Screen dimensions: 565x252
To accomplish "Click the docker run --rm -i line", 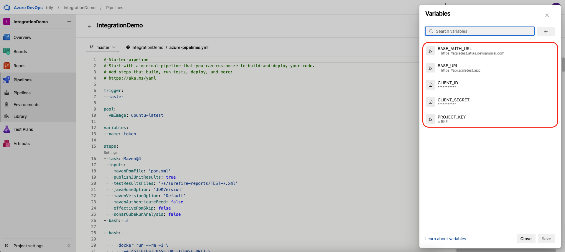I will (143, 245).
